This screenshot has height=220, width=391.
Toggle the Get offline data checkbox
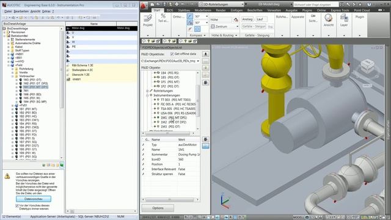pos(172,54)
